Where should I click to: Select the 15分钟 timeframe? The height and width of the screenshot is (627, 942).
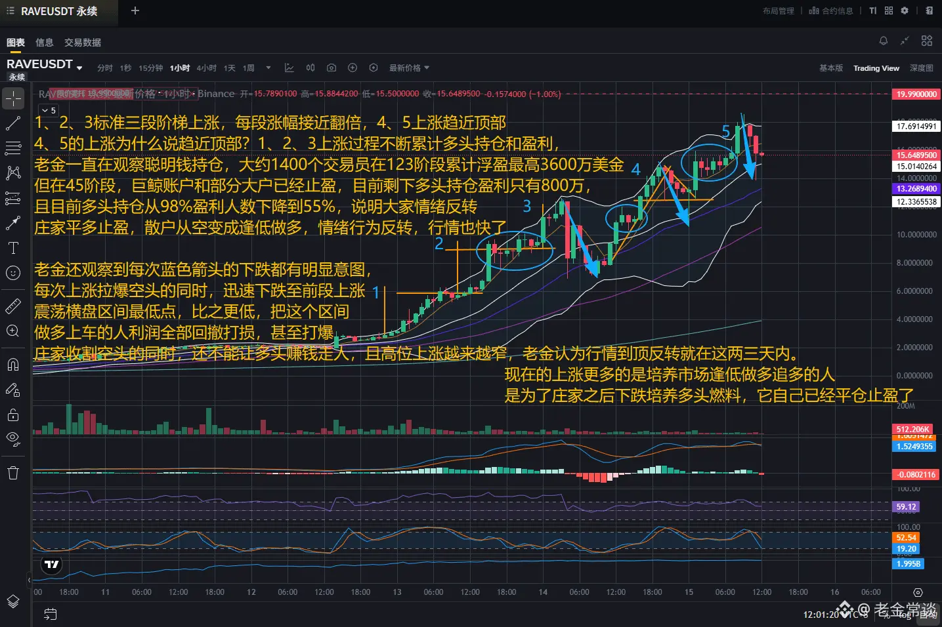(151, 68)
